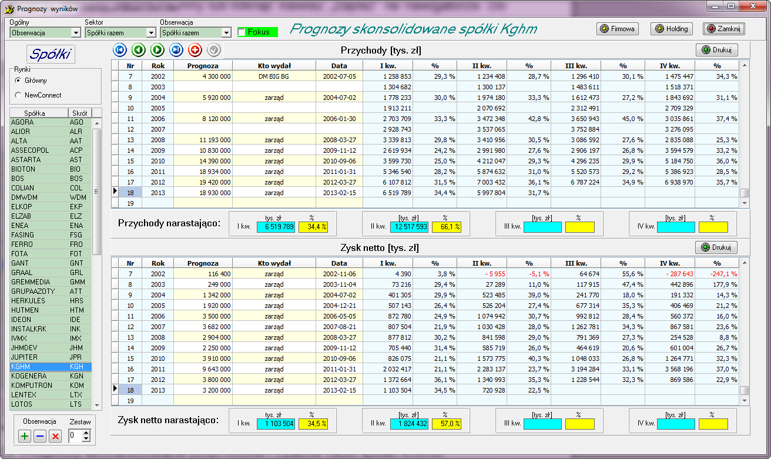
Task: Click the Skrót column header
Action: pos(80,113)
